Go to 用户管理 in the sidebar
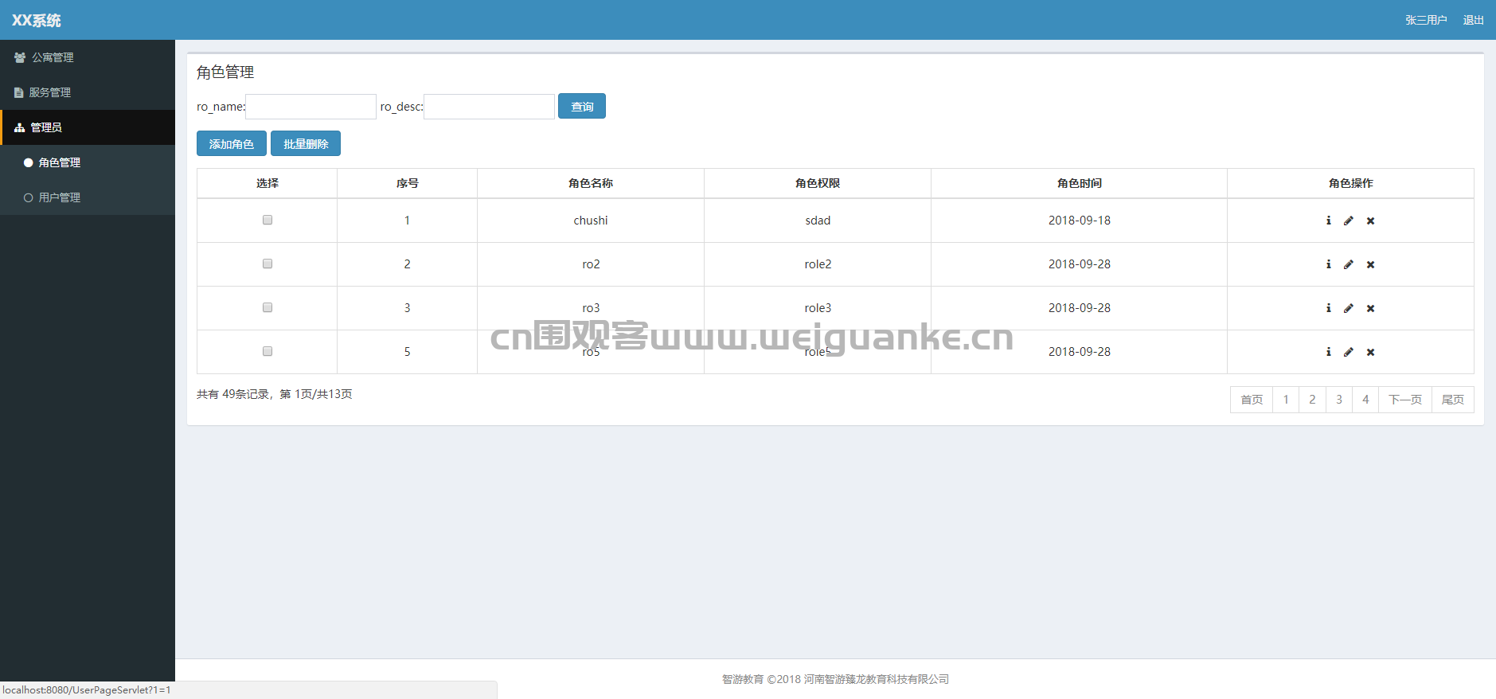This screenshot has width=1496, height=699. coord(88,197)
